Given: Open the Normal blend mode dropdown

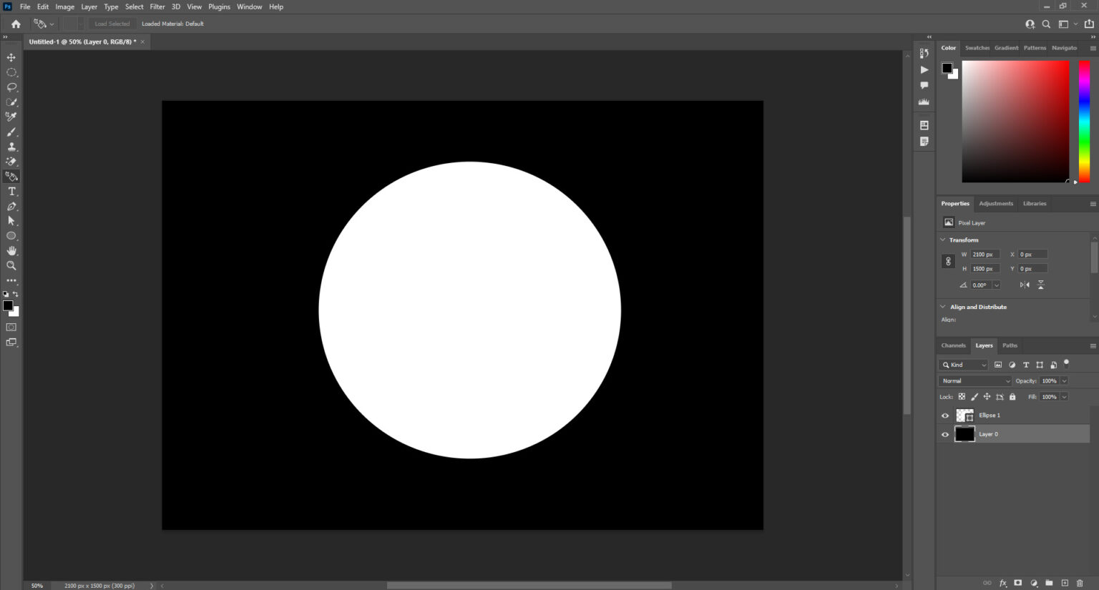Looking at the screenshot, I should pos(975,381).
